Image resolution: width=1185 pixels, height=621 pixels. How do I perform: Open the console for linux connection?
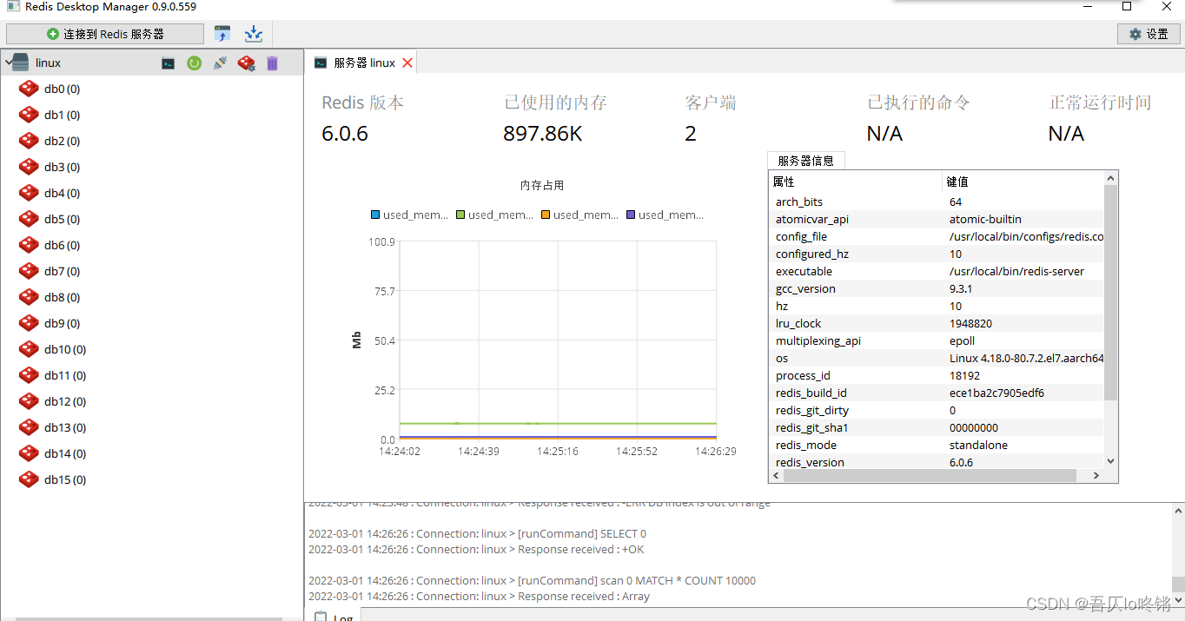(x=169, y=63)
